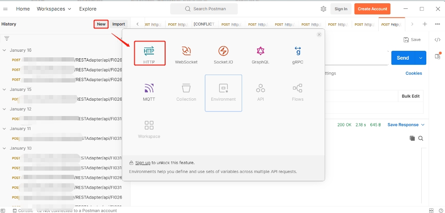The height and width of the screenshot is (213, 445).
Task: Click the Import button
Action: (x=118, y=24)
